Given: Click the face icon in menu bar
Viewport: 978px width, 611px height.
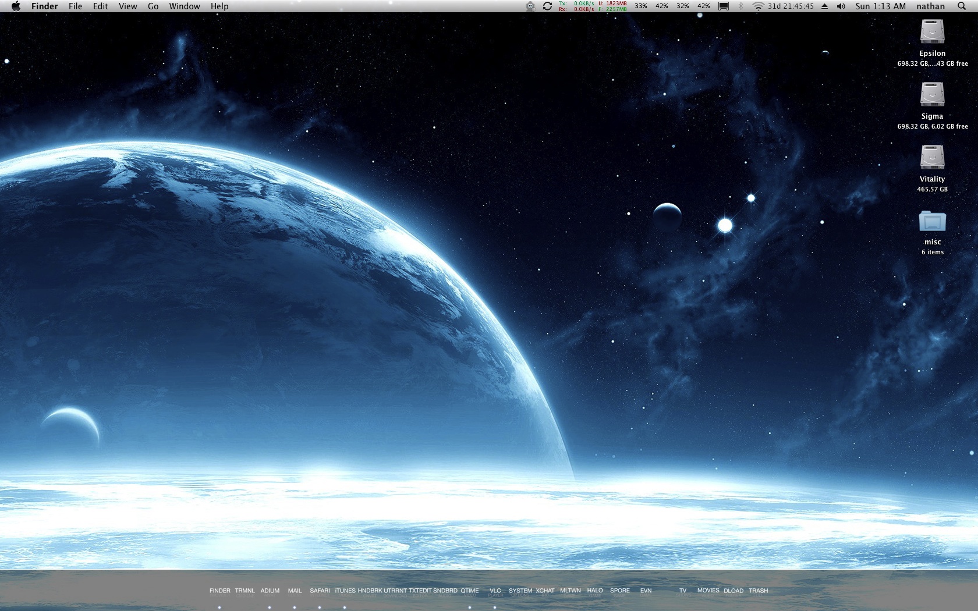Looking at the screenshot, I should 530,6.
